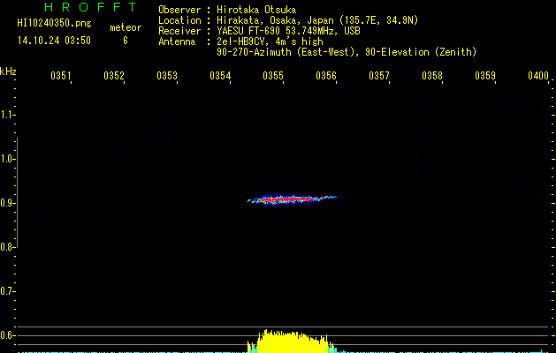The height and width of the screenshot is (353, 556).
Task: Click the HROFFT title text
Action: (x=90, y=7)
